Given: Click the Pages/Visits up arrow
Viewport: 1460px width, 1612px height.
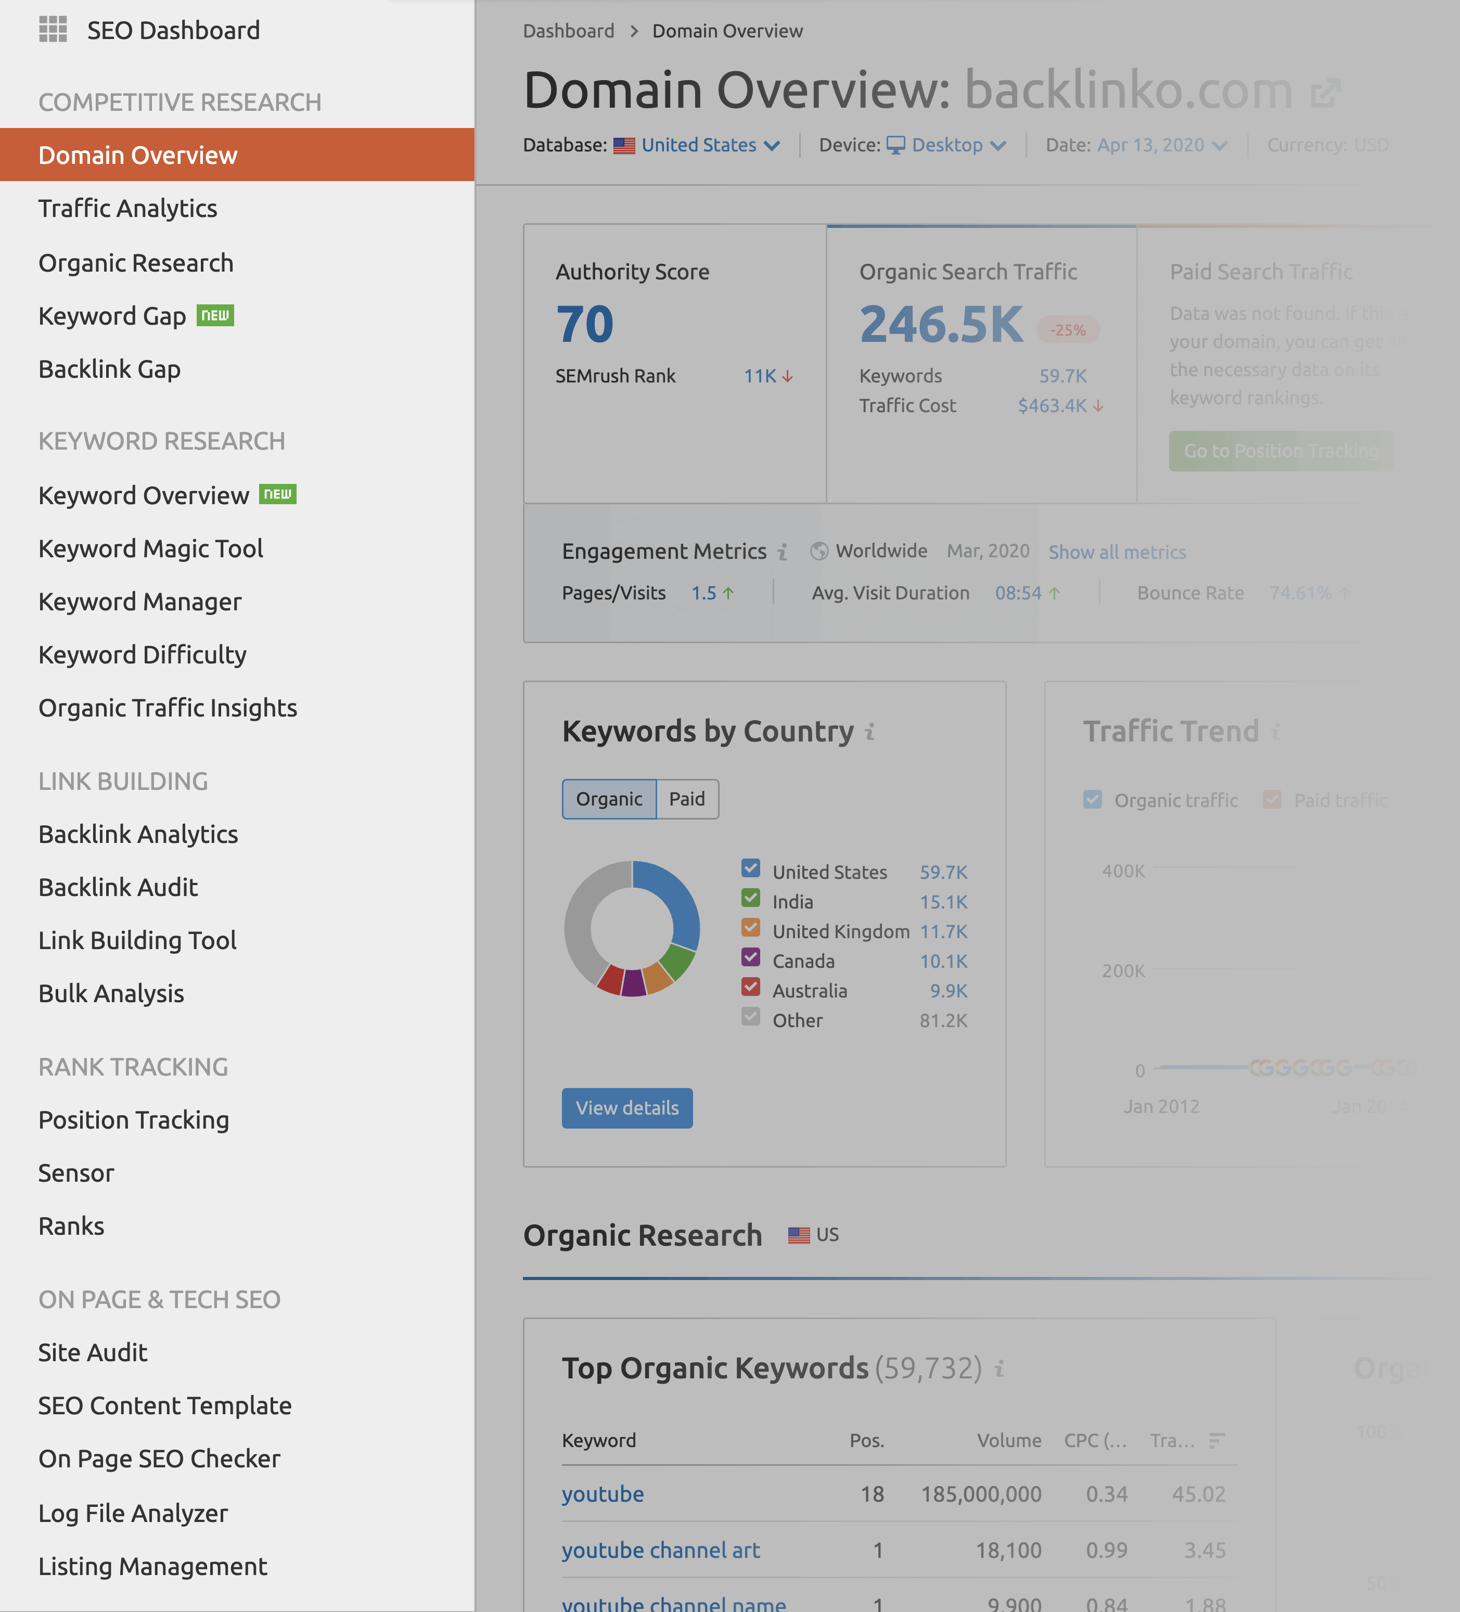Looking at the screenshot, I should pyautogui.click(x=728, y=593).
